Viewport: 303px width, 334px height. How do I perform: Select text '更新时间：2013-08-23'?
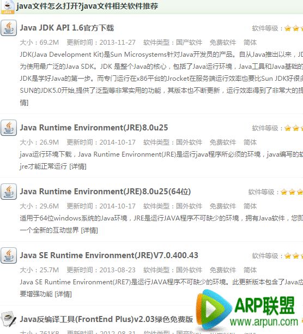tap(101, 270)
